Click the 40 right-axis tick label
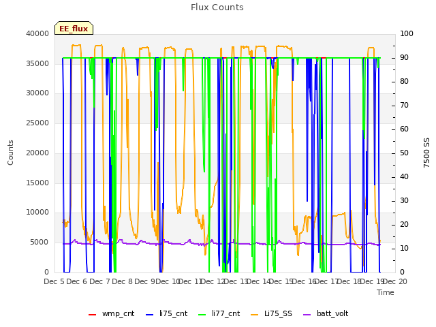 click(x=404, y=177)
